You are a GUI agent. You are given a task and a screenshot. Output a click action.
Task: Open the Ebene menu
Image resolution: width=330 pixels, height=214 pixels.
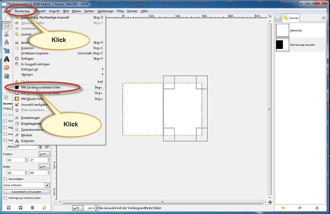pos(76,11)
